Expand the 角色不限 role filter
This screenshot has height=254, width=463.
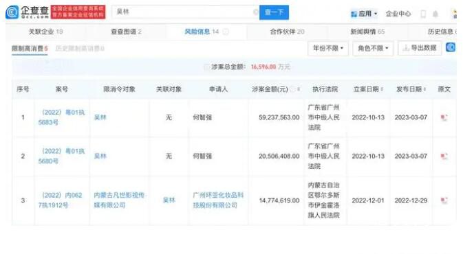(373, 48)
